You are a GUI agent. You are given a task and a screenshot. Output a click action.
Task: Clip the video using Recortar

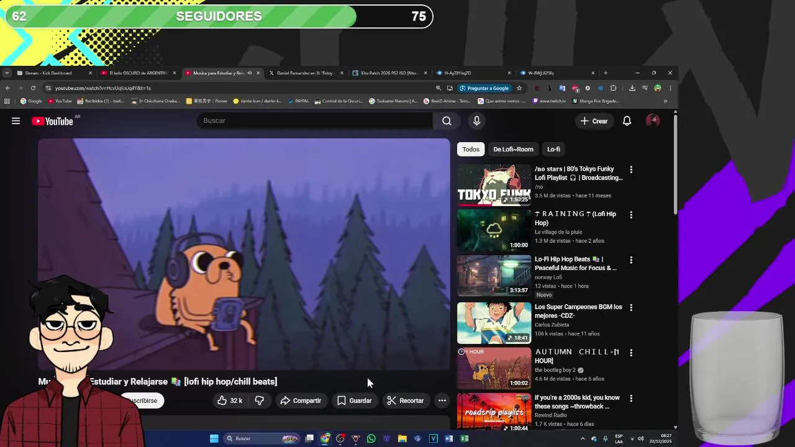[405, 400]
